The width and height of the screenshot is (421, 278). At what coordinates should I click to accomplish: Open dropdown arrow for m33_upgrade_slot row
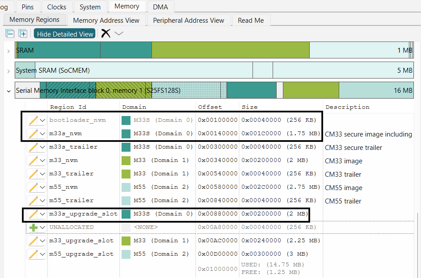(43, 241)
